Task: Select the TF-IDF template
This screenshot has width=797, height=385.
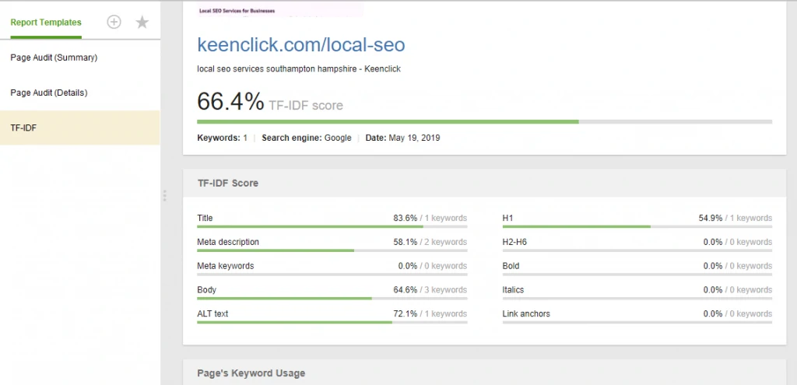Action: tap(80, 128)
